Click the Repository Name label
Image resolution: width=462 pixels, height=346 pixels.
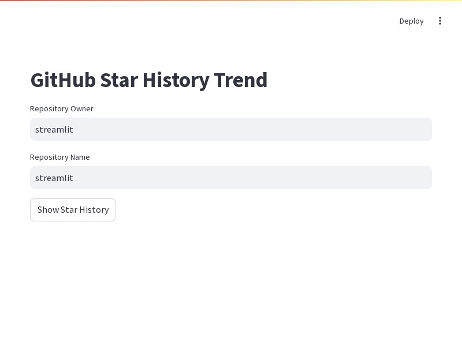60,157
